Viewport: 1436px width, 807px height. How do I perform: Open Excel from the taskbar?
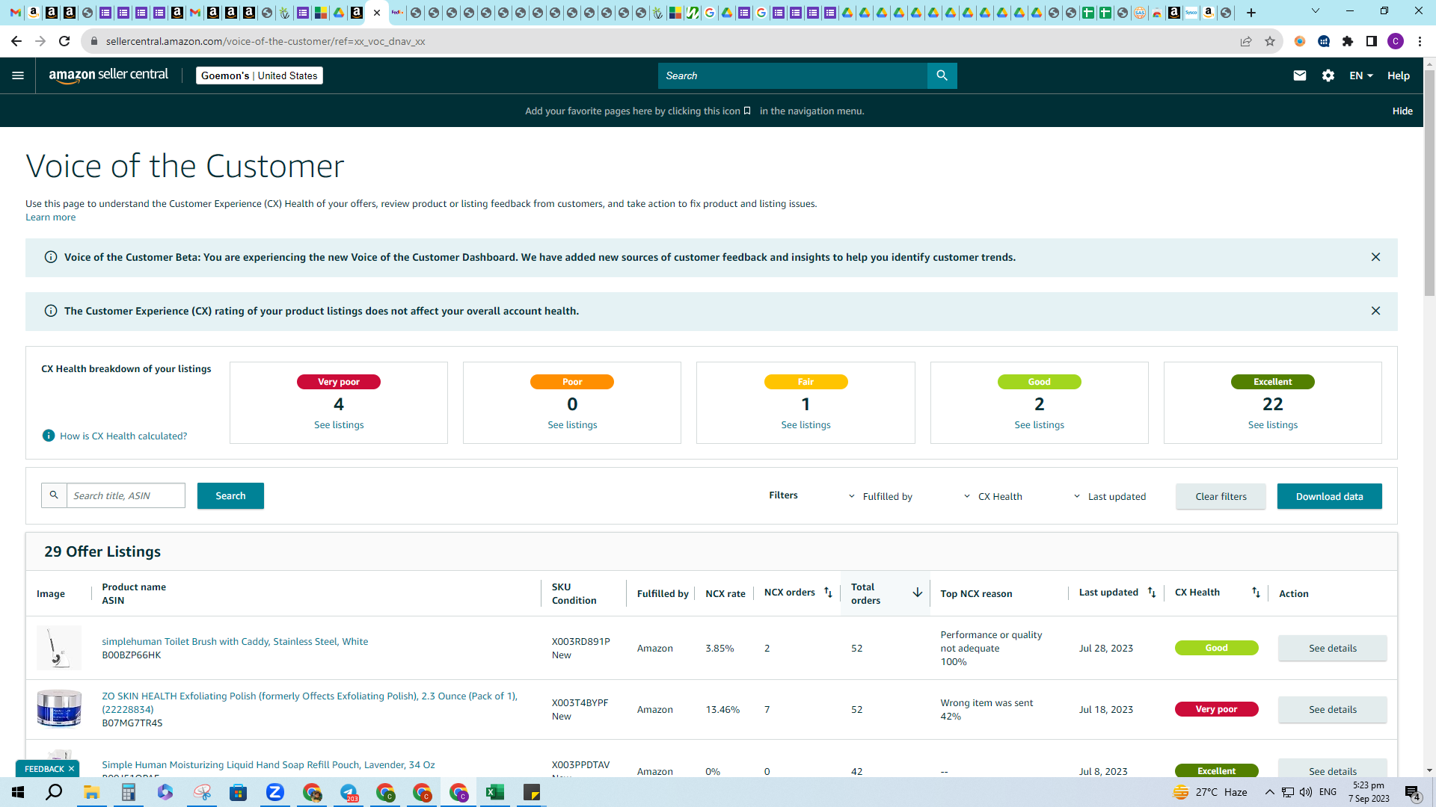point(495,792)
